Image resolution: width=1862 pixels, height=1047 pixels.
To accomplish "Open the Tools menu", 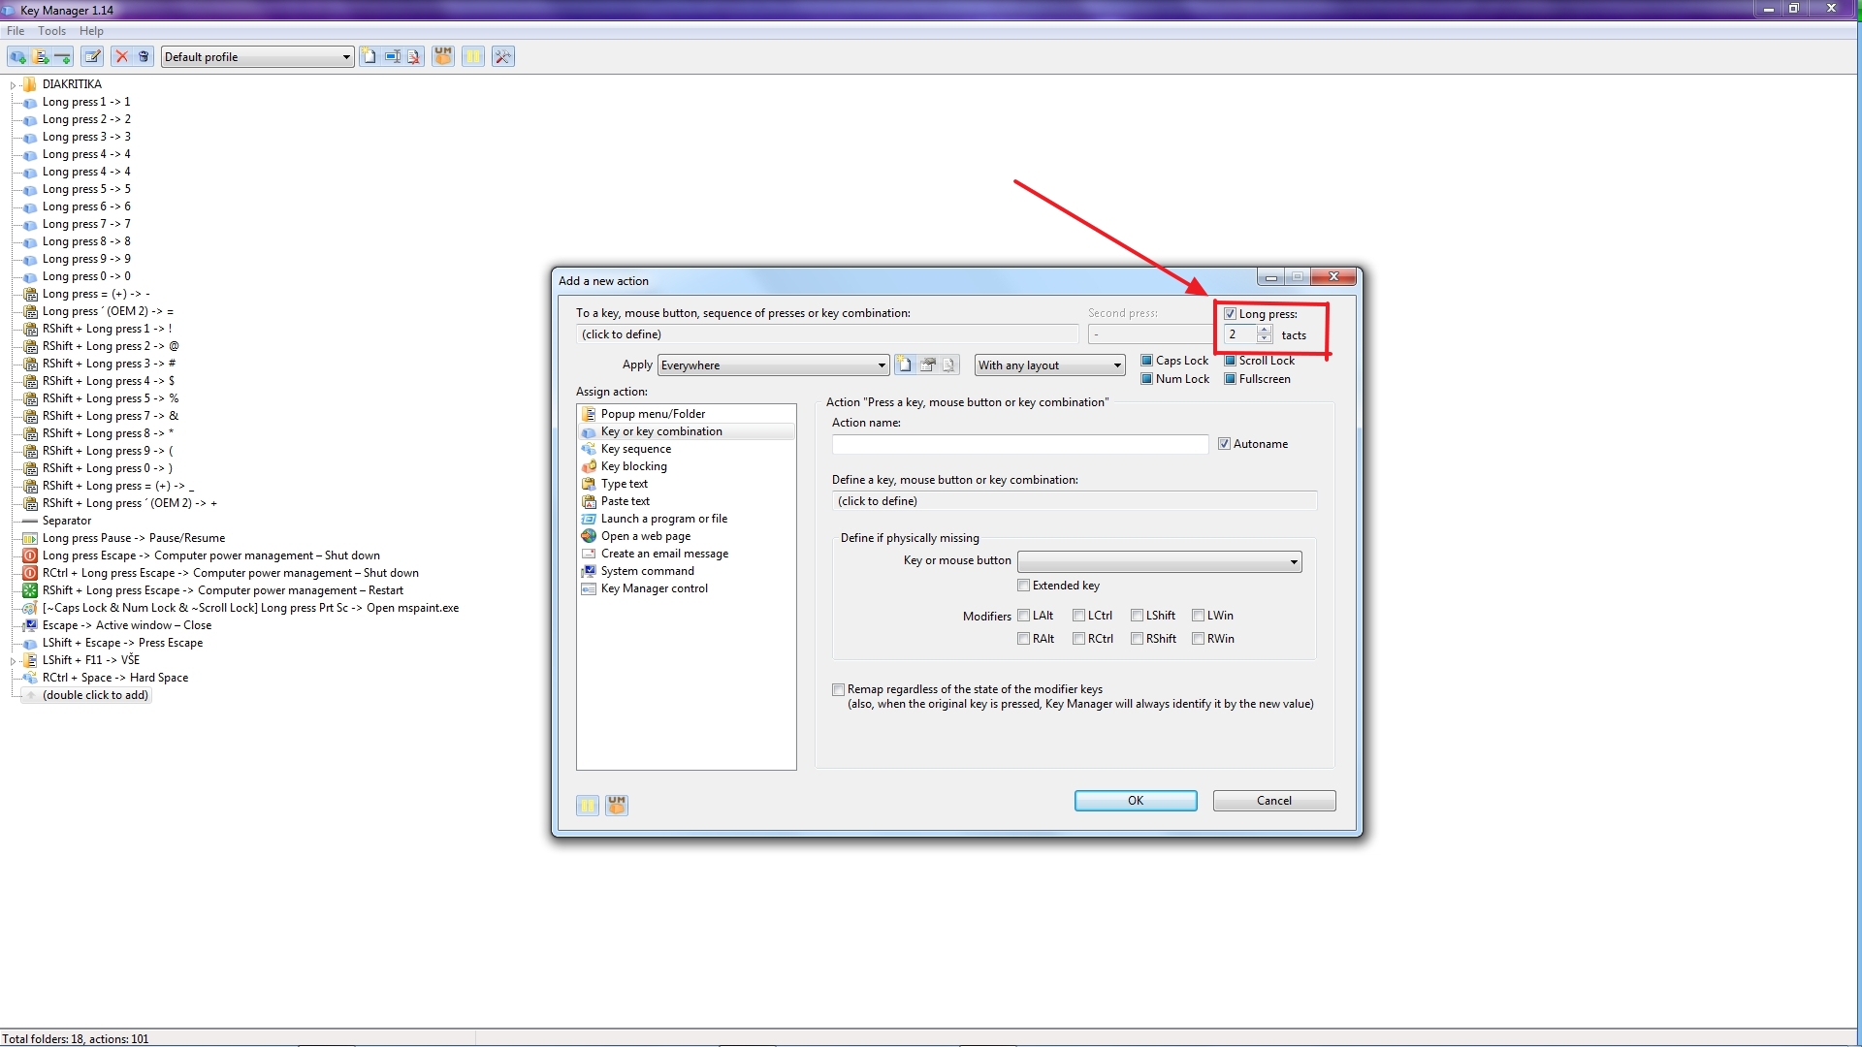I will pos(52,31).
